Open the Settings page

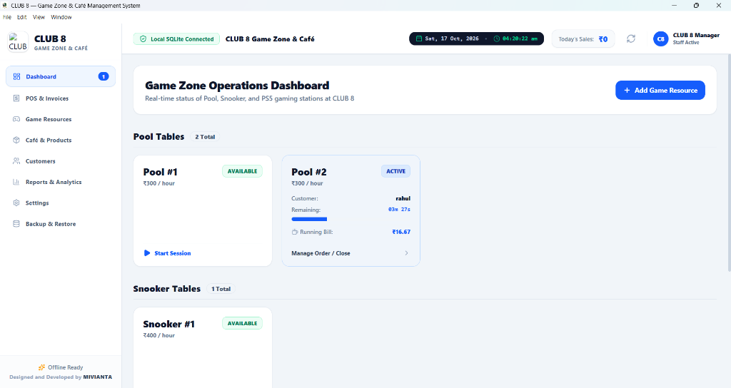click(x=61, y=203)
